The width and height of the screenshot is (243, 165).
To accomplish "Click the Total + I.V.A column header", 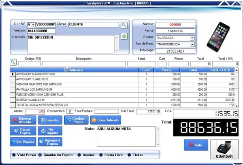I will [x=220, y=70].
